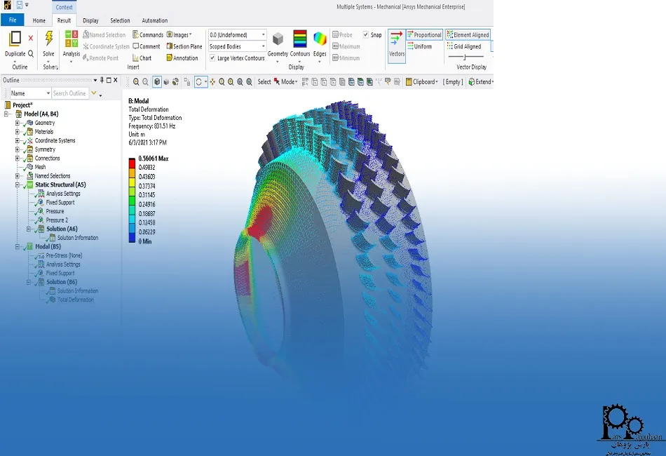Viewport: 666px width, 456px height.
Task: Open the Automation ribbon tab
Action: click(154, 20)
